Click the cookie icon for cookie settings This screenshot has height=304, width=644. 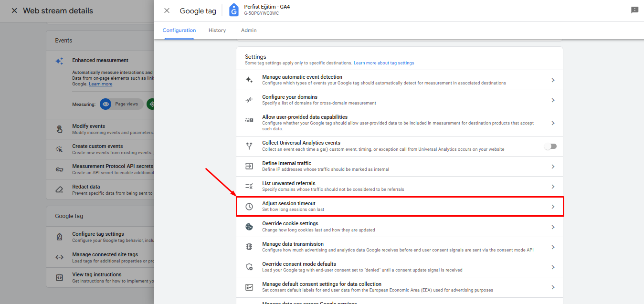coord(249,227)
